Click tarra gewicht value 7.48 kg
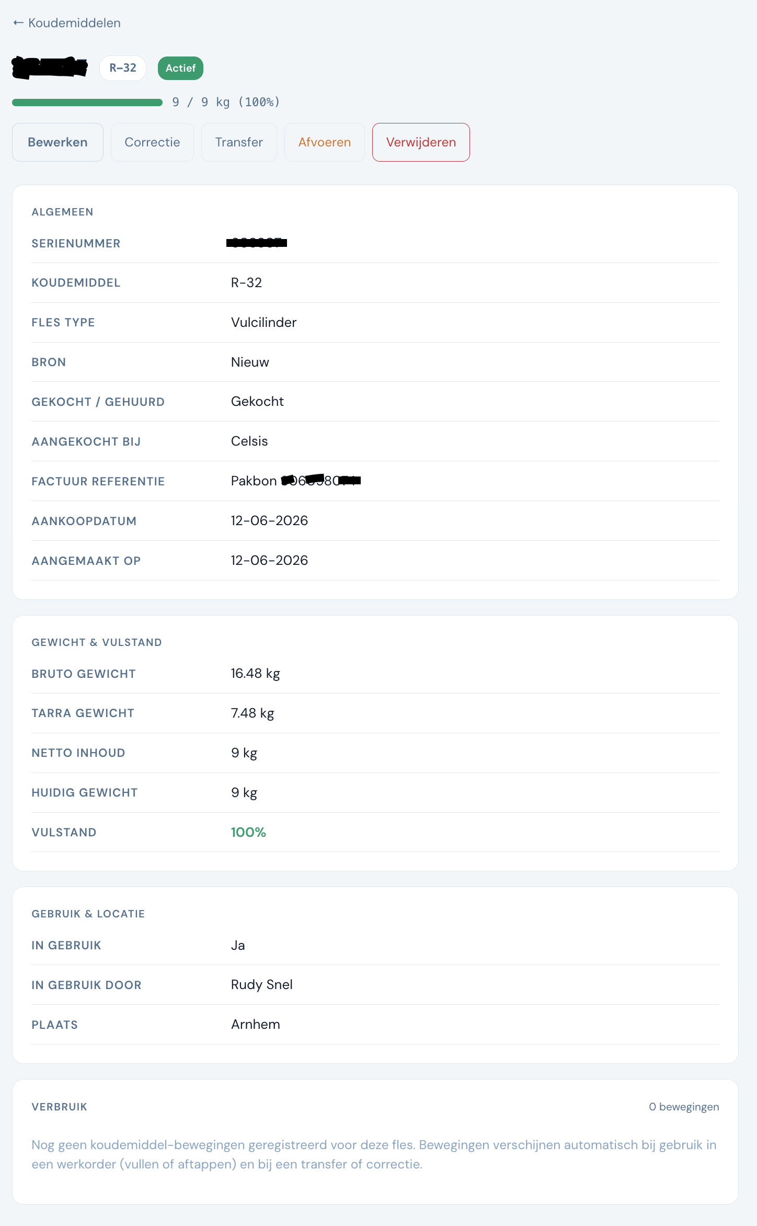 [x=253, y=713]
